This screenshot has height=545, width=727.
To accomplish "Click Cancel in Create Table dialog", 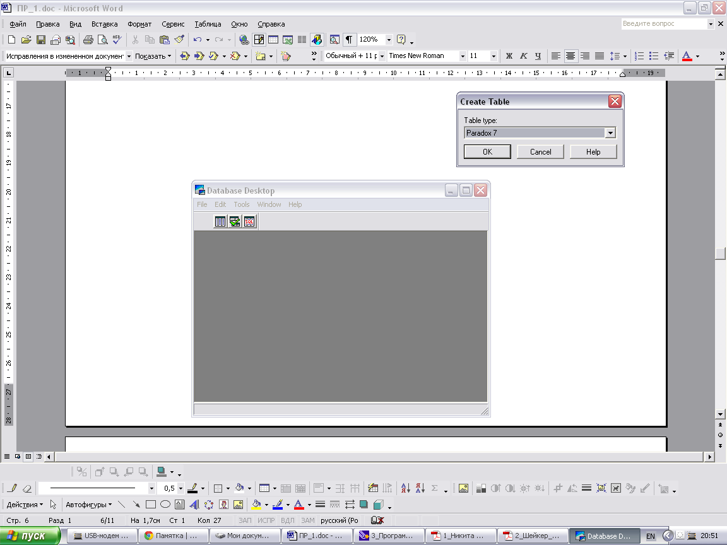I will pos(540,151).
